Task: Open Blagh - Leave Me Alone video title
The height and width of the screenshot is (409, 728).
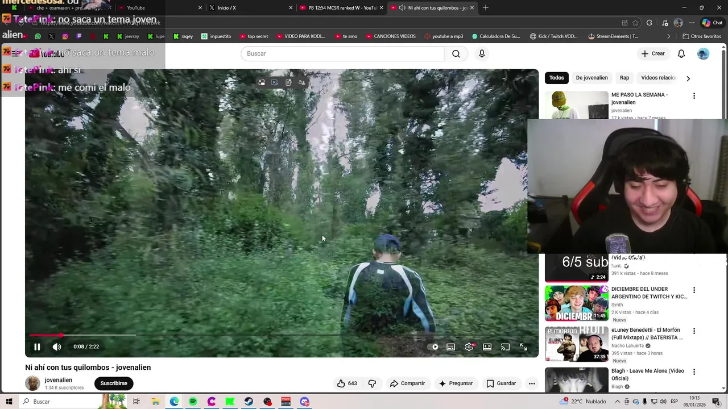Action: pyautogui.click(x=648, y=374)
